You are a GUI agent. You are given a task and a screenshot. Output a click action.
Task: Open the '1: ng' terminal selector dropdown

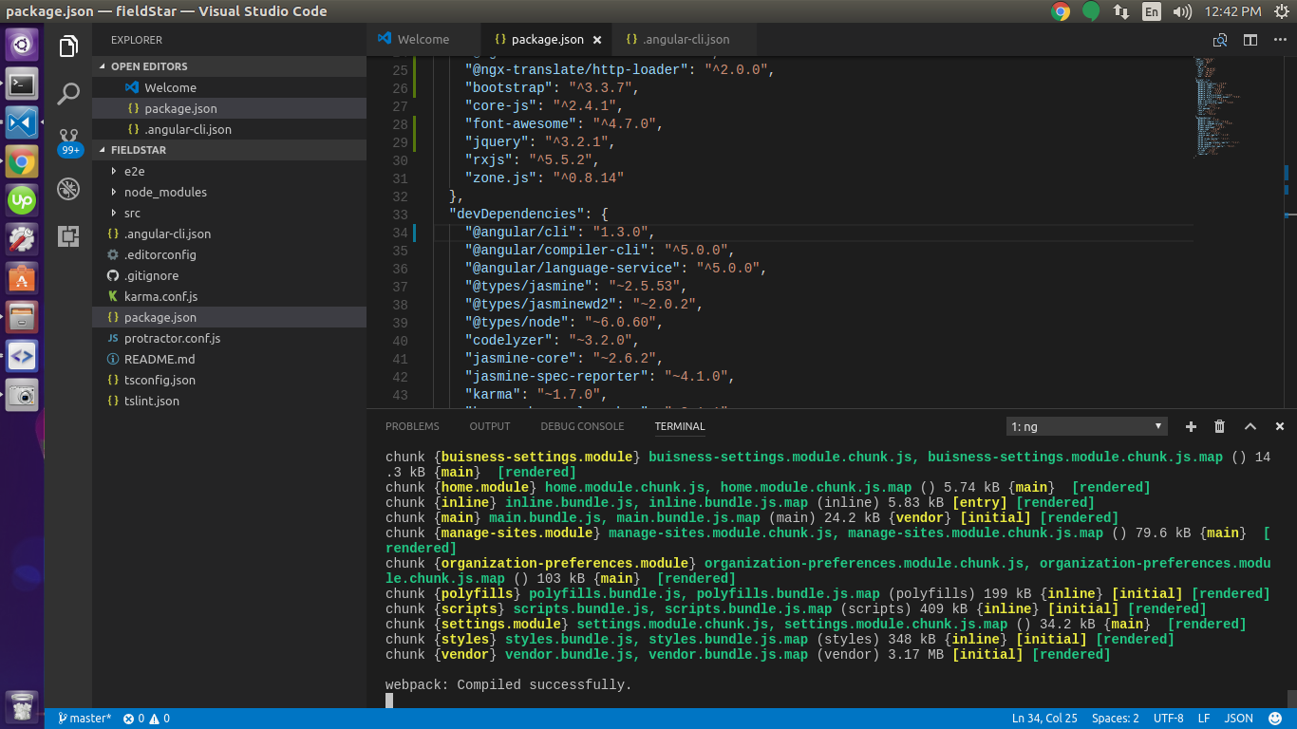tap(1085, 426)
